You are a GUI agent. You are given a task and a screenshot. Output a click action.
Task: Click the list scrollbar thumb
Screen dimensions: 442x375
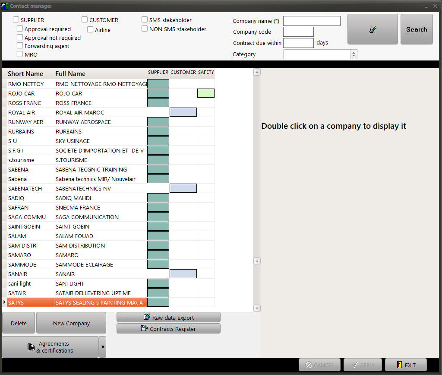click(257, 261)
